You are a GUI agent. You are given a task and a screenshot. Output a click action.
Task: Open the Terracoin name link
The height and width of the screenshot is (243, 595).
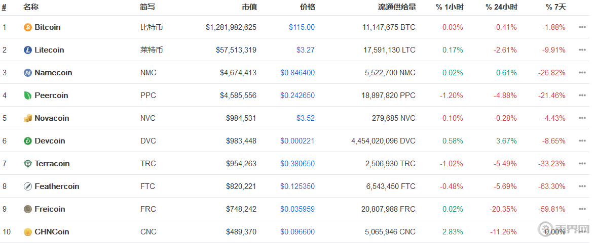[52, 164]
